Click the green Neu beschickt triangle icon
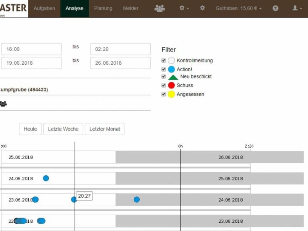308x231 pixels. click(173, 77)
